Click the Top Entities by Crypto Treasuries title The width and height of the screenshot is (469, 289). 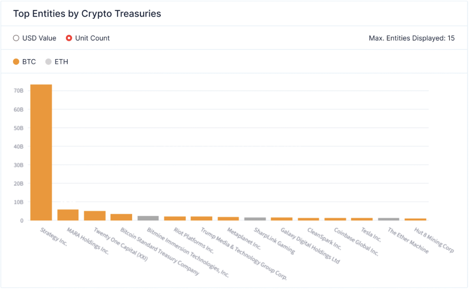point(87,14)
